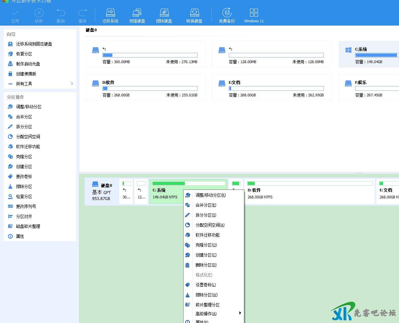The width and height of the screenshot is (399, 323).
Task: Click the 撤销 undo icon
Action: pyautogui.click(x=61, y=13)
